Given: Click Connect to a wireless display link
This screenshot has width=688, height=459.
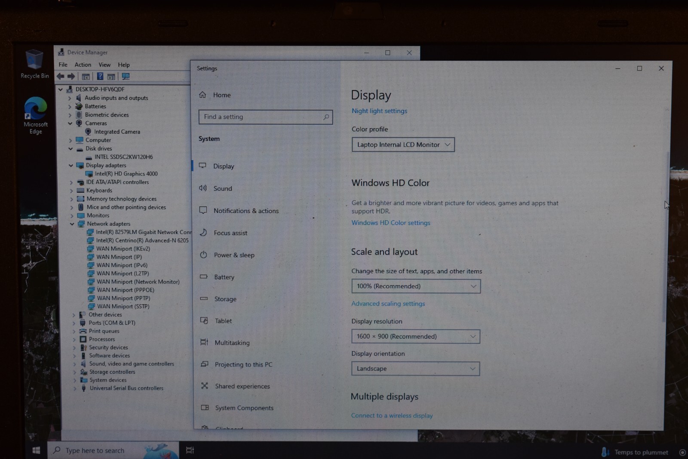Looking at the screenshot, I should pos(392,416).
